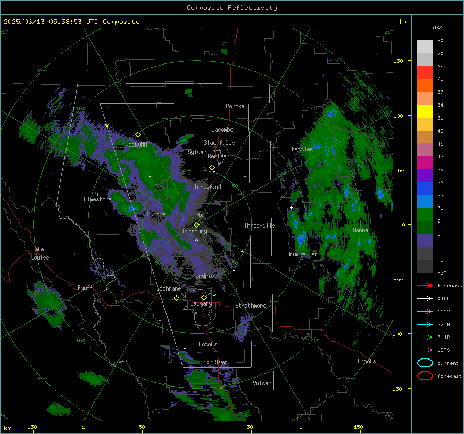Click the Sundre city label
464x434 pixels.
[x=156, y=214]
